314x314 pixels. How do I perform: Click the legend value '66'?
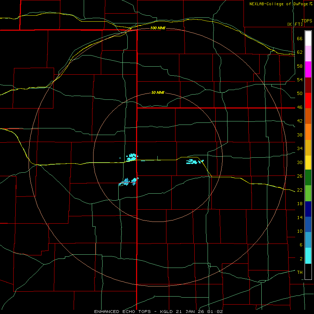300,39
